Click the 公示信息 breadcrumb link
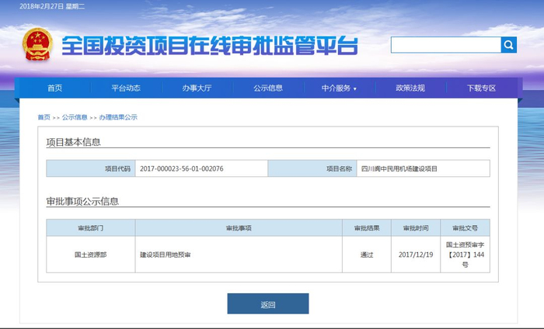This screenshot has height=329, width=544. 75,117
